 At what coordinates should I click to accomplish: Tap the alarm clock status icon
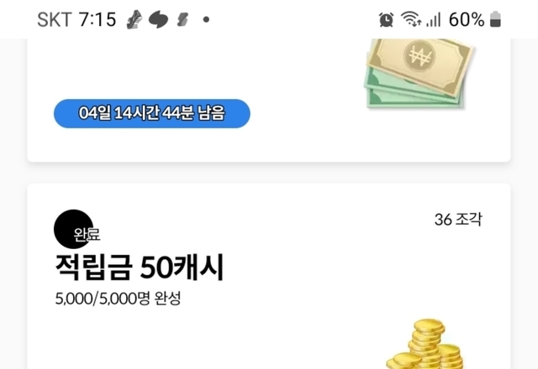point(387,19)
